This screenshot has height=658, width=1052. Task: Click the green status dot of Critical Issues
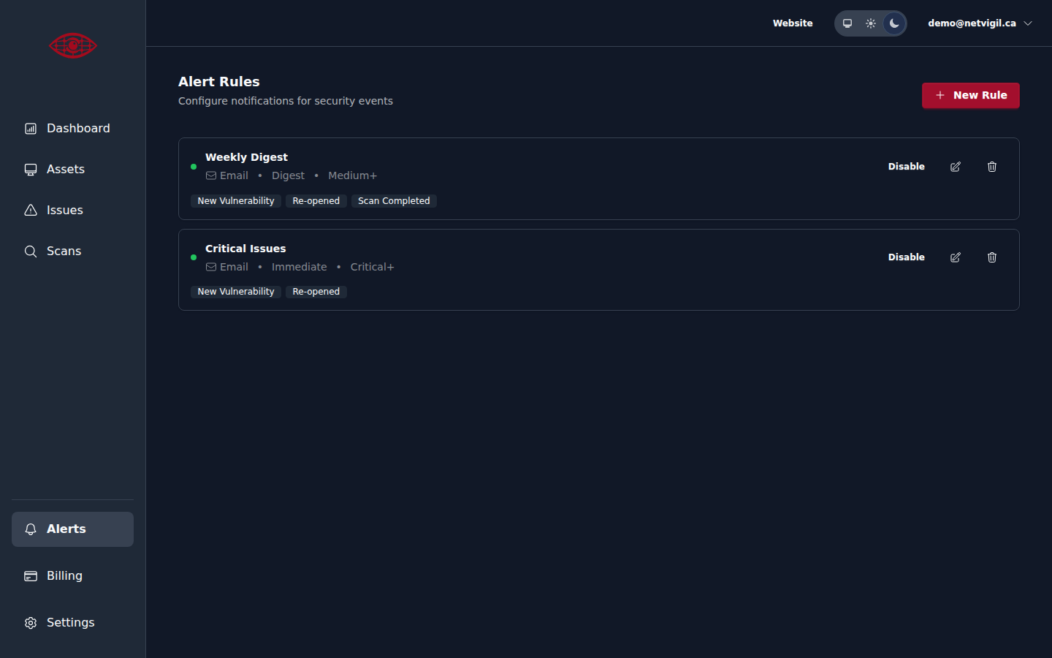[194, 257]
